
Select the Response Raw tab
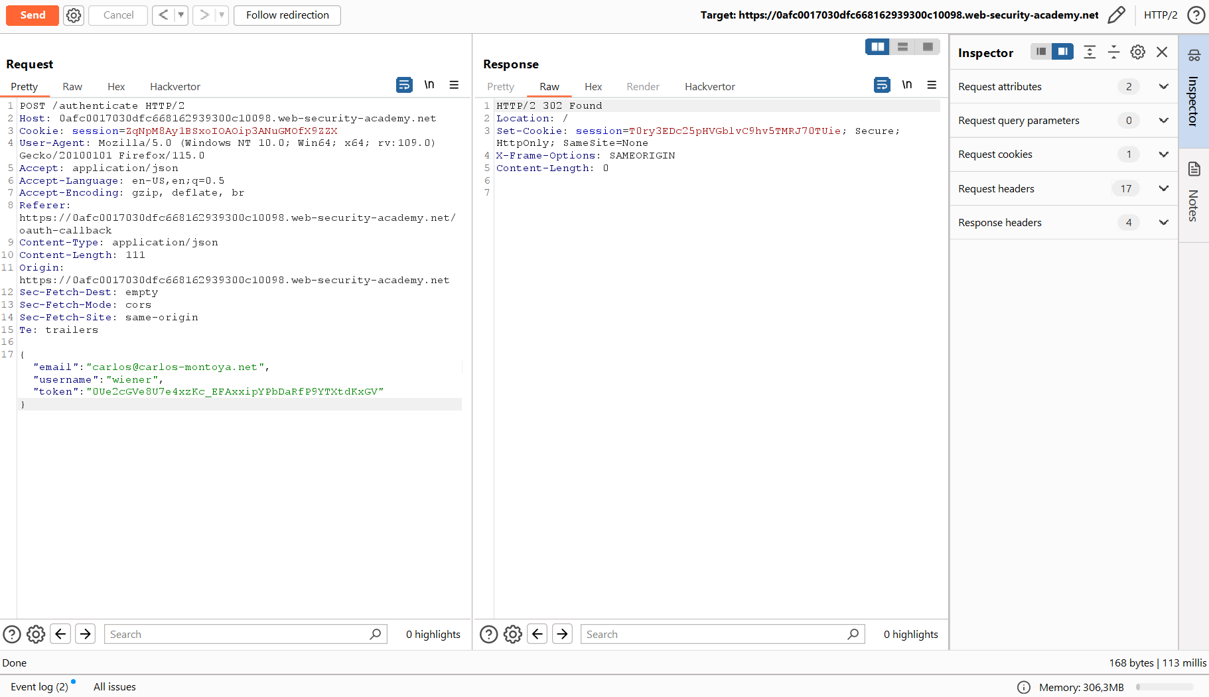pyautogui.click(x=549, y=87)
